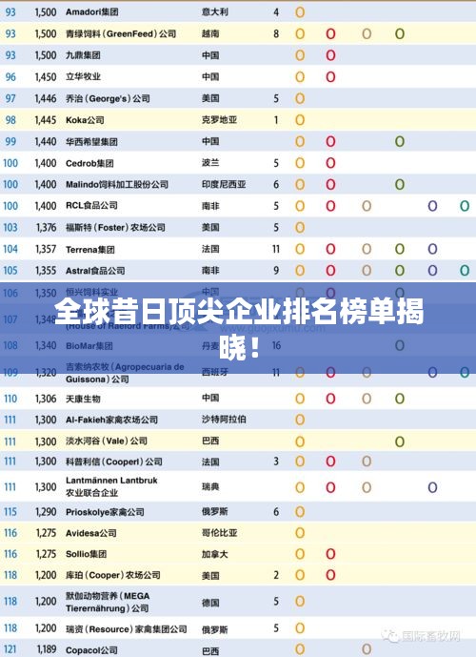Image resolution: width=476 pixels, height=657 pixels.
Task: Select the 华西希望集团 company cell
Action: (x=91, y=142)
